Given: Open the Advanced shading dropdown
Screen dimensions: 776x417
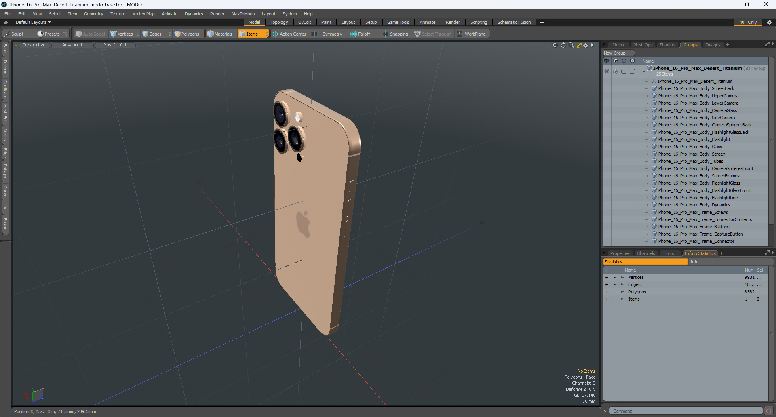Looking at the screenshot, I should 72,45.
